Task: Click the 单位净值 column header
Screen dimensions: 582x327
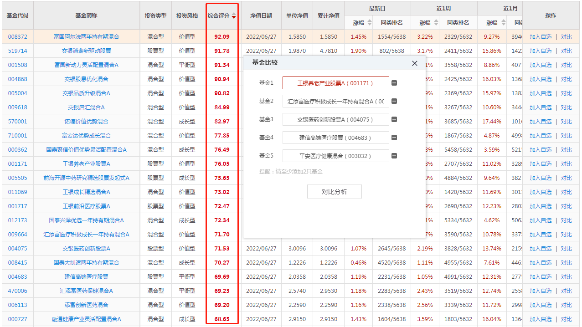Action: pyautogui.click(x=297, y=15)
